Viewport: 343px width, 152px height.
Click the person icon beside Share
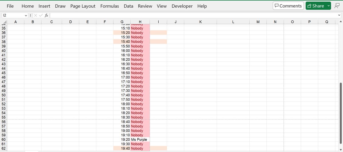tap(337, 6)
